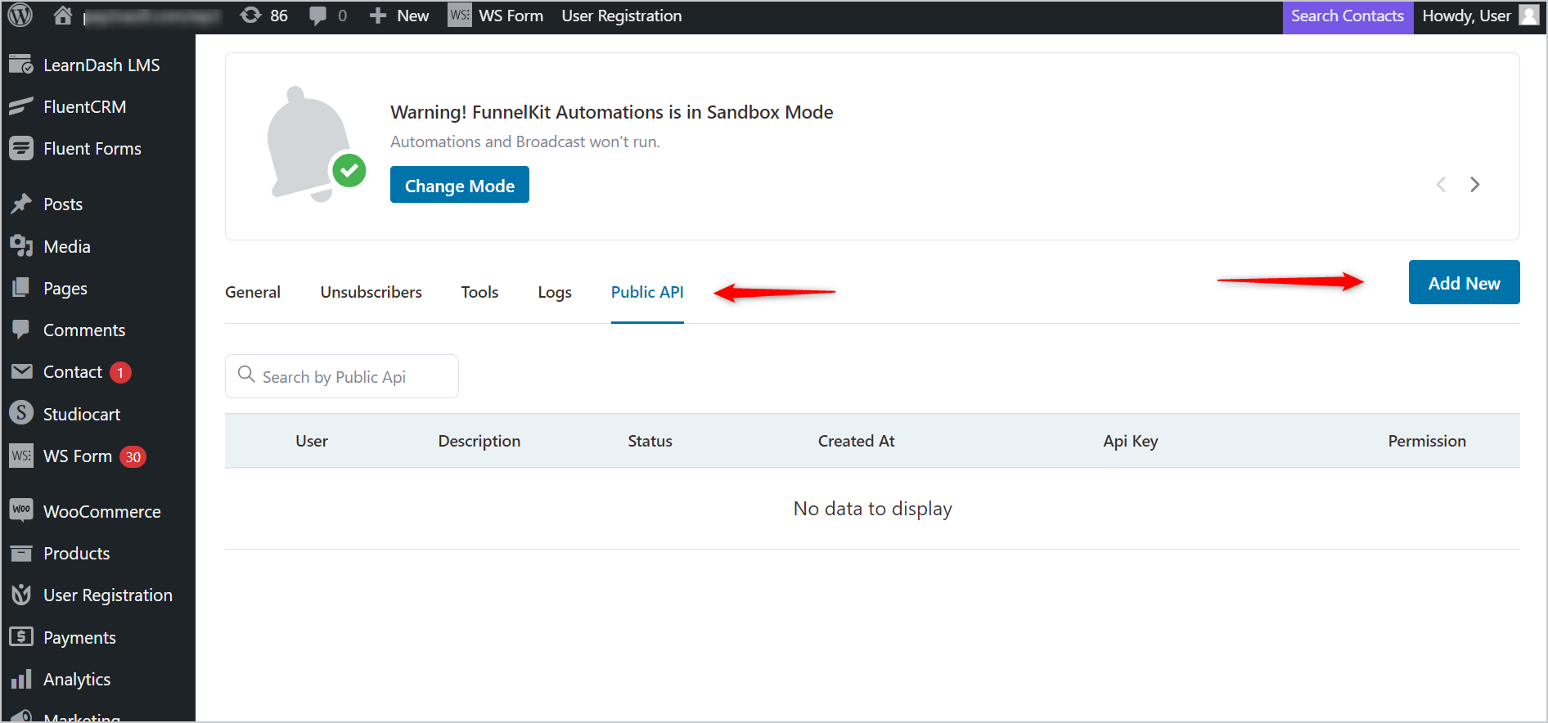Focus the Search by Public Api field
Image resolution: width=1548 pixels, height=723 pixels.
pyautogui.click(x=342, y=376)
